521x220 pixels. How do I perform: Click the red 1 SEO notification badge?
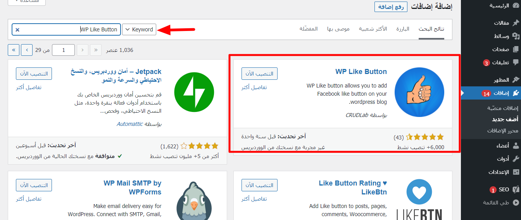493,190
